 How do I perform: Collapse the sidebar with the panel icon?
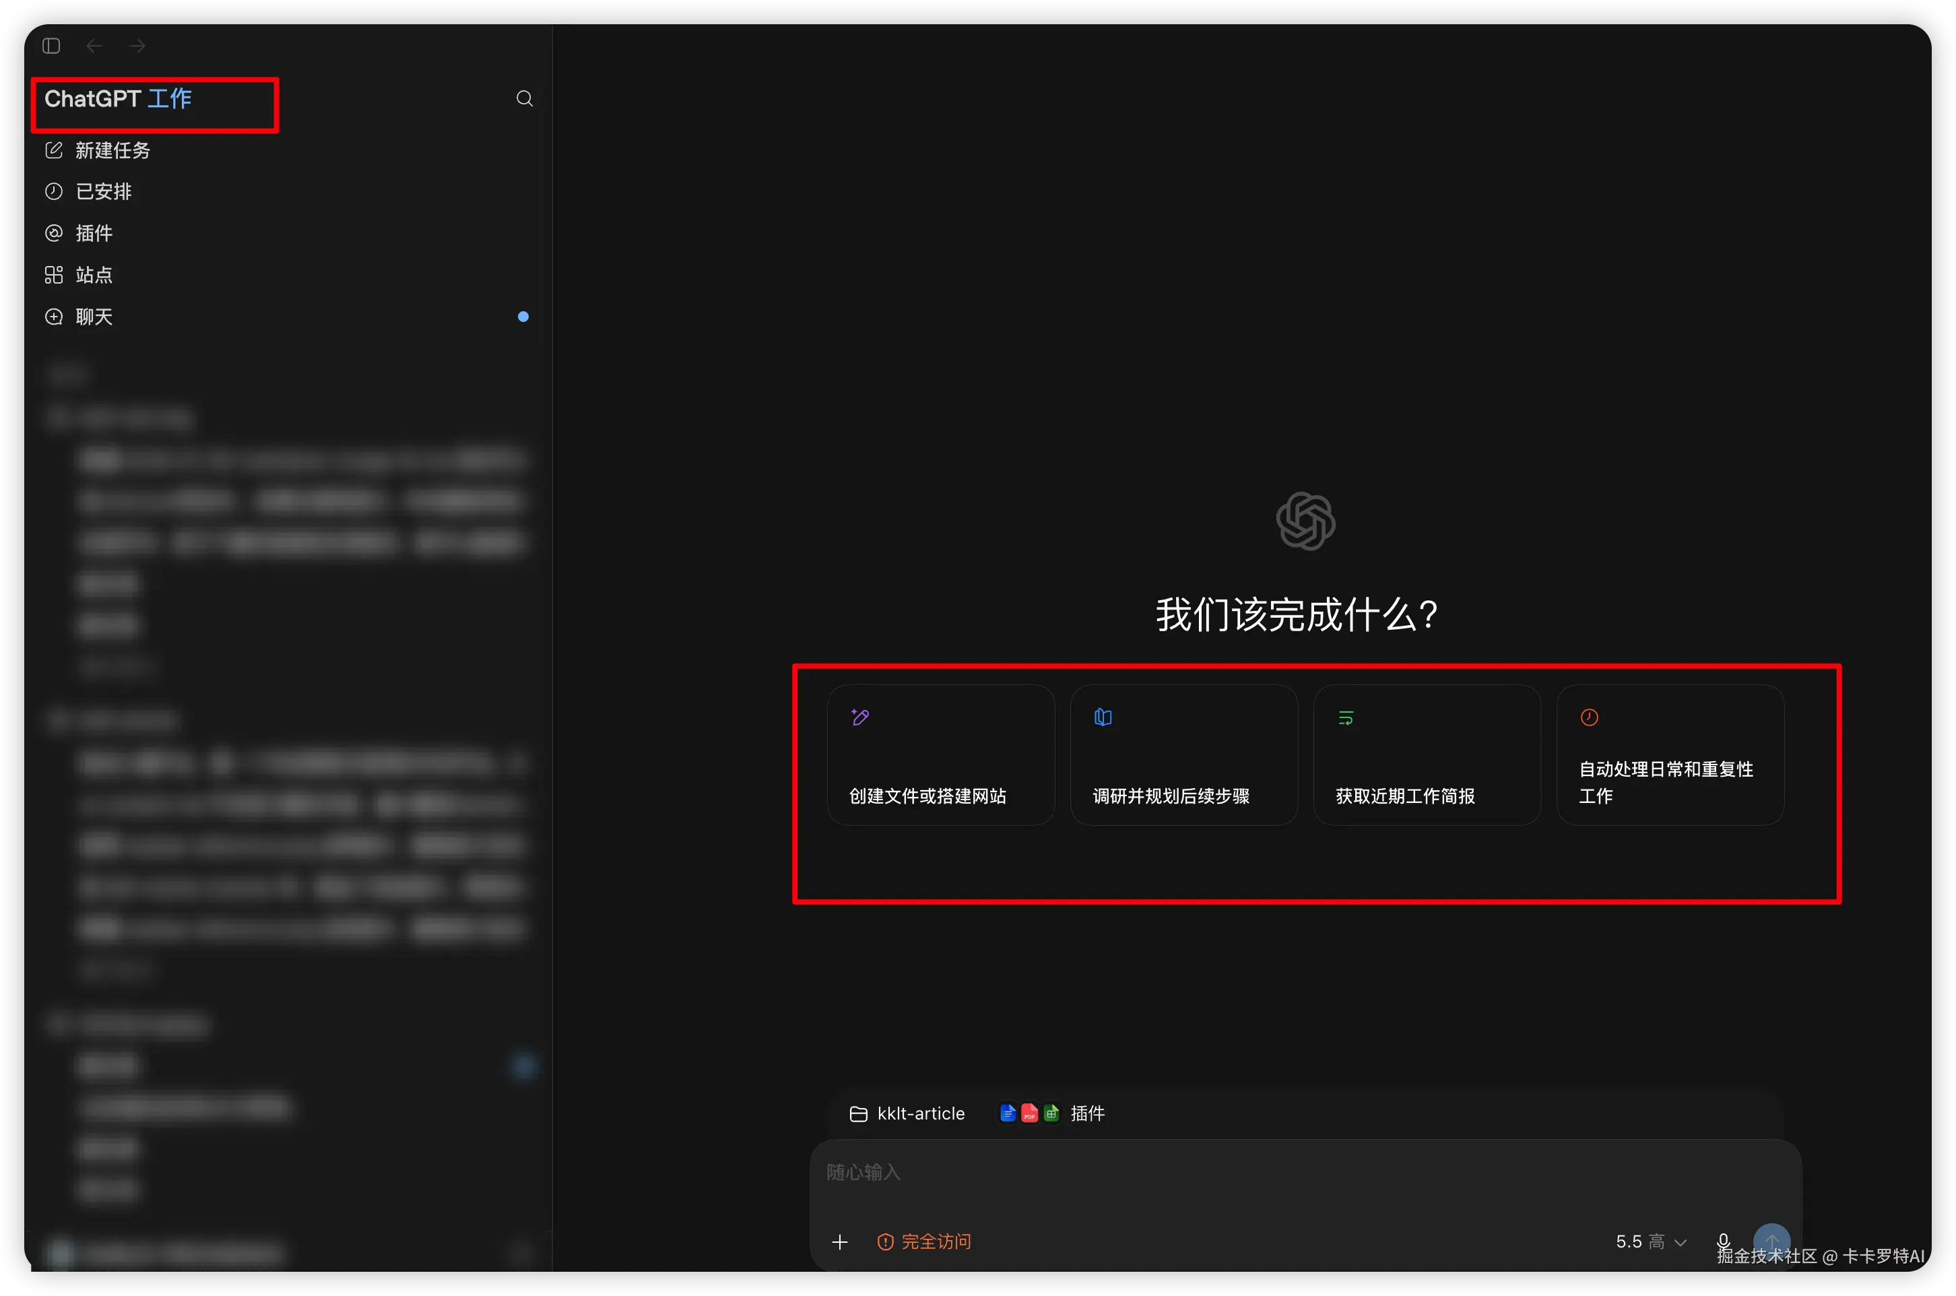pos(51,46)
